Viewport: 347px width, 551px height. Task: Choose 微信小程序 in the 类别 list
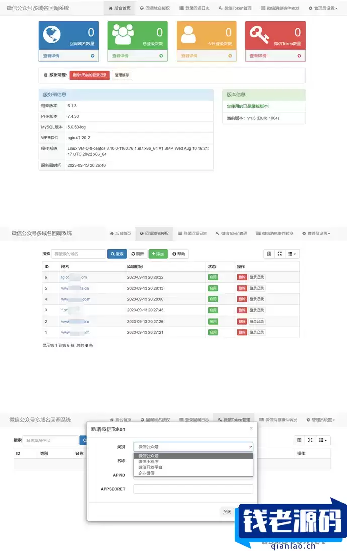tap(193, 462)
